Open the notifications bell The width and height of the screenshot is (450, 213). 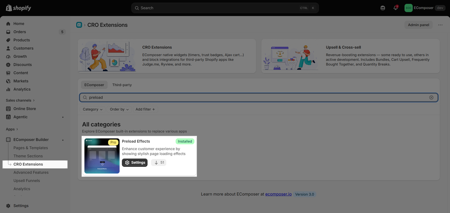(396, 8)
